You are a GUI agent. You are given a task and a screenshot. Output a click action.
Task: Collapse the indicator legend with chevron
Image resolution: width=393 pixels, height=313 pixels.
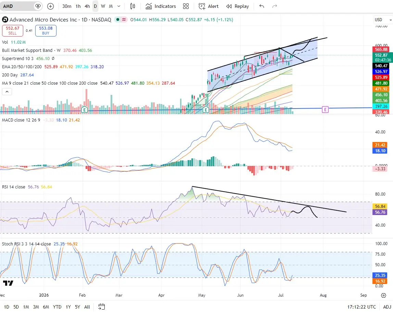[7, 92]
